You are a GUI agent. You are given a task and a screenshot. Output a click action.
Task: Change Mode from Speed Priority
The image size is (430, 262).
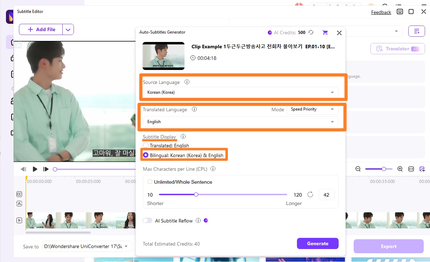(x=312, y=109)
